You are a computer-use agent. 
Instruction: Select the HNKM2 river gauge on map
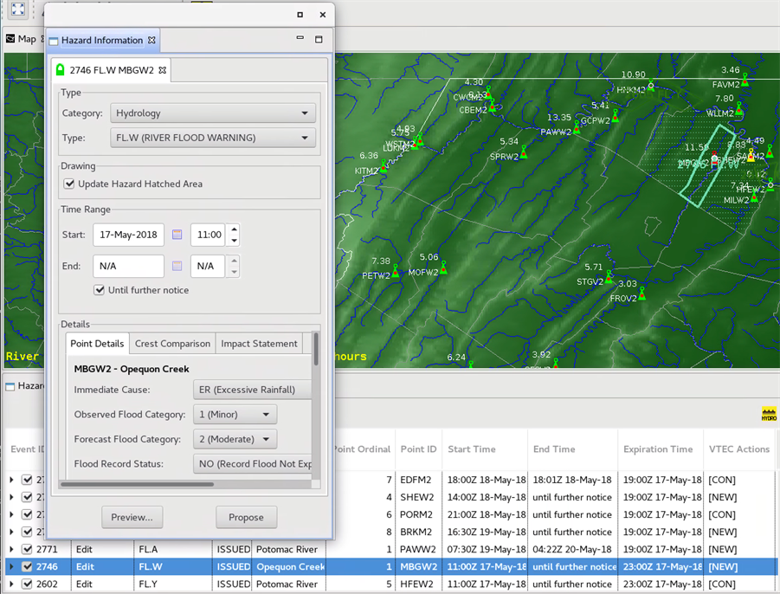click(x=651, y=85)
